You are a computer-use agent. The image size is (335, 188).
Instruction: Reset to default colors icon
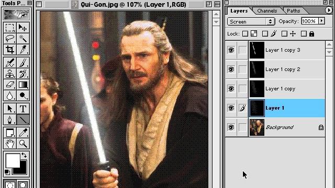coord(7,172)
